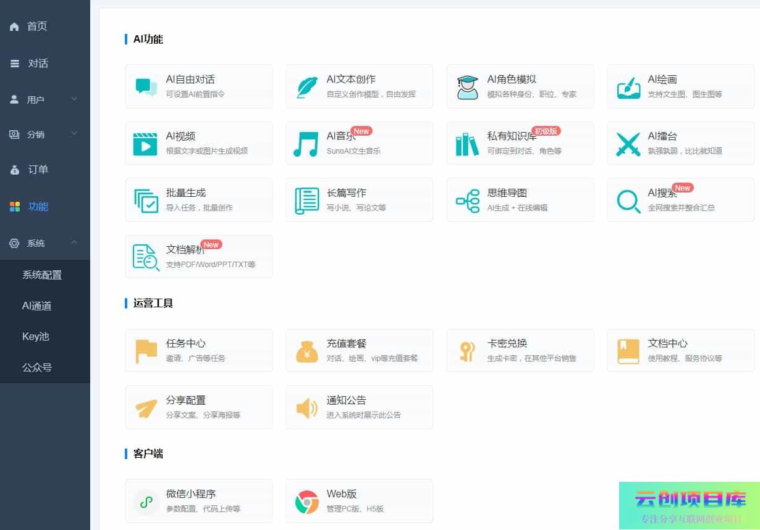Open the 微信小程序 configuration card
The height and width of the screenshot is (530, 760).
tap(198, 500)
